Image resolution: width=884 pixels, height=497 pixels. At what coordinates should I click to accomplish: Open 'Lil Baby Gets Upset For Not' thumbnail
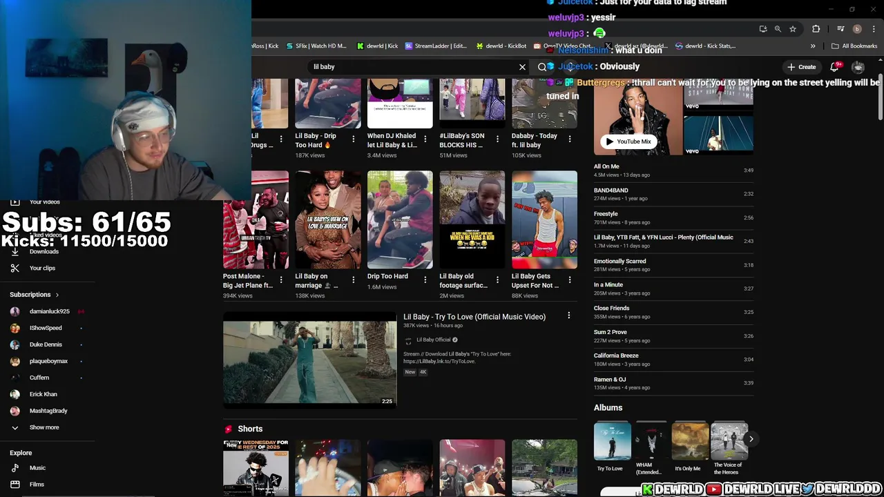[x=544, y=220]
